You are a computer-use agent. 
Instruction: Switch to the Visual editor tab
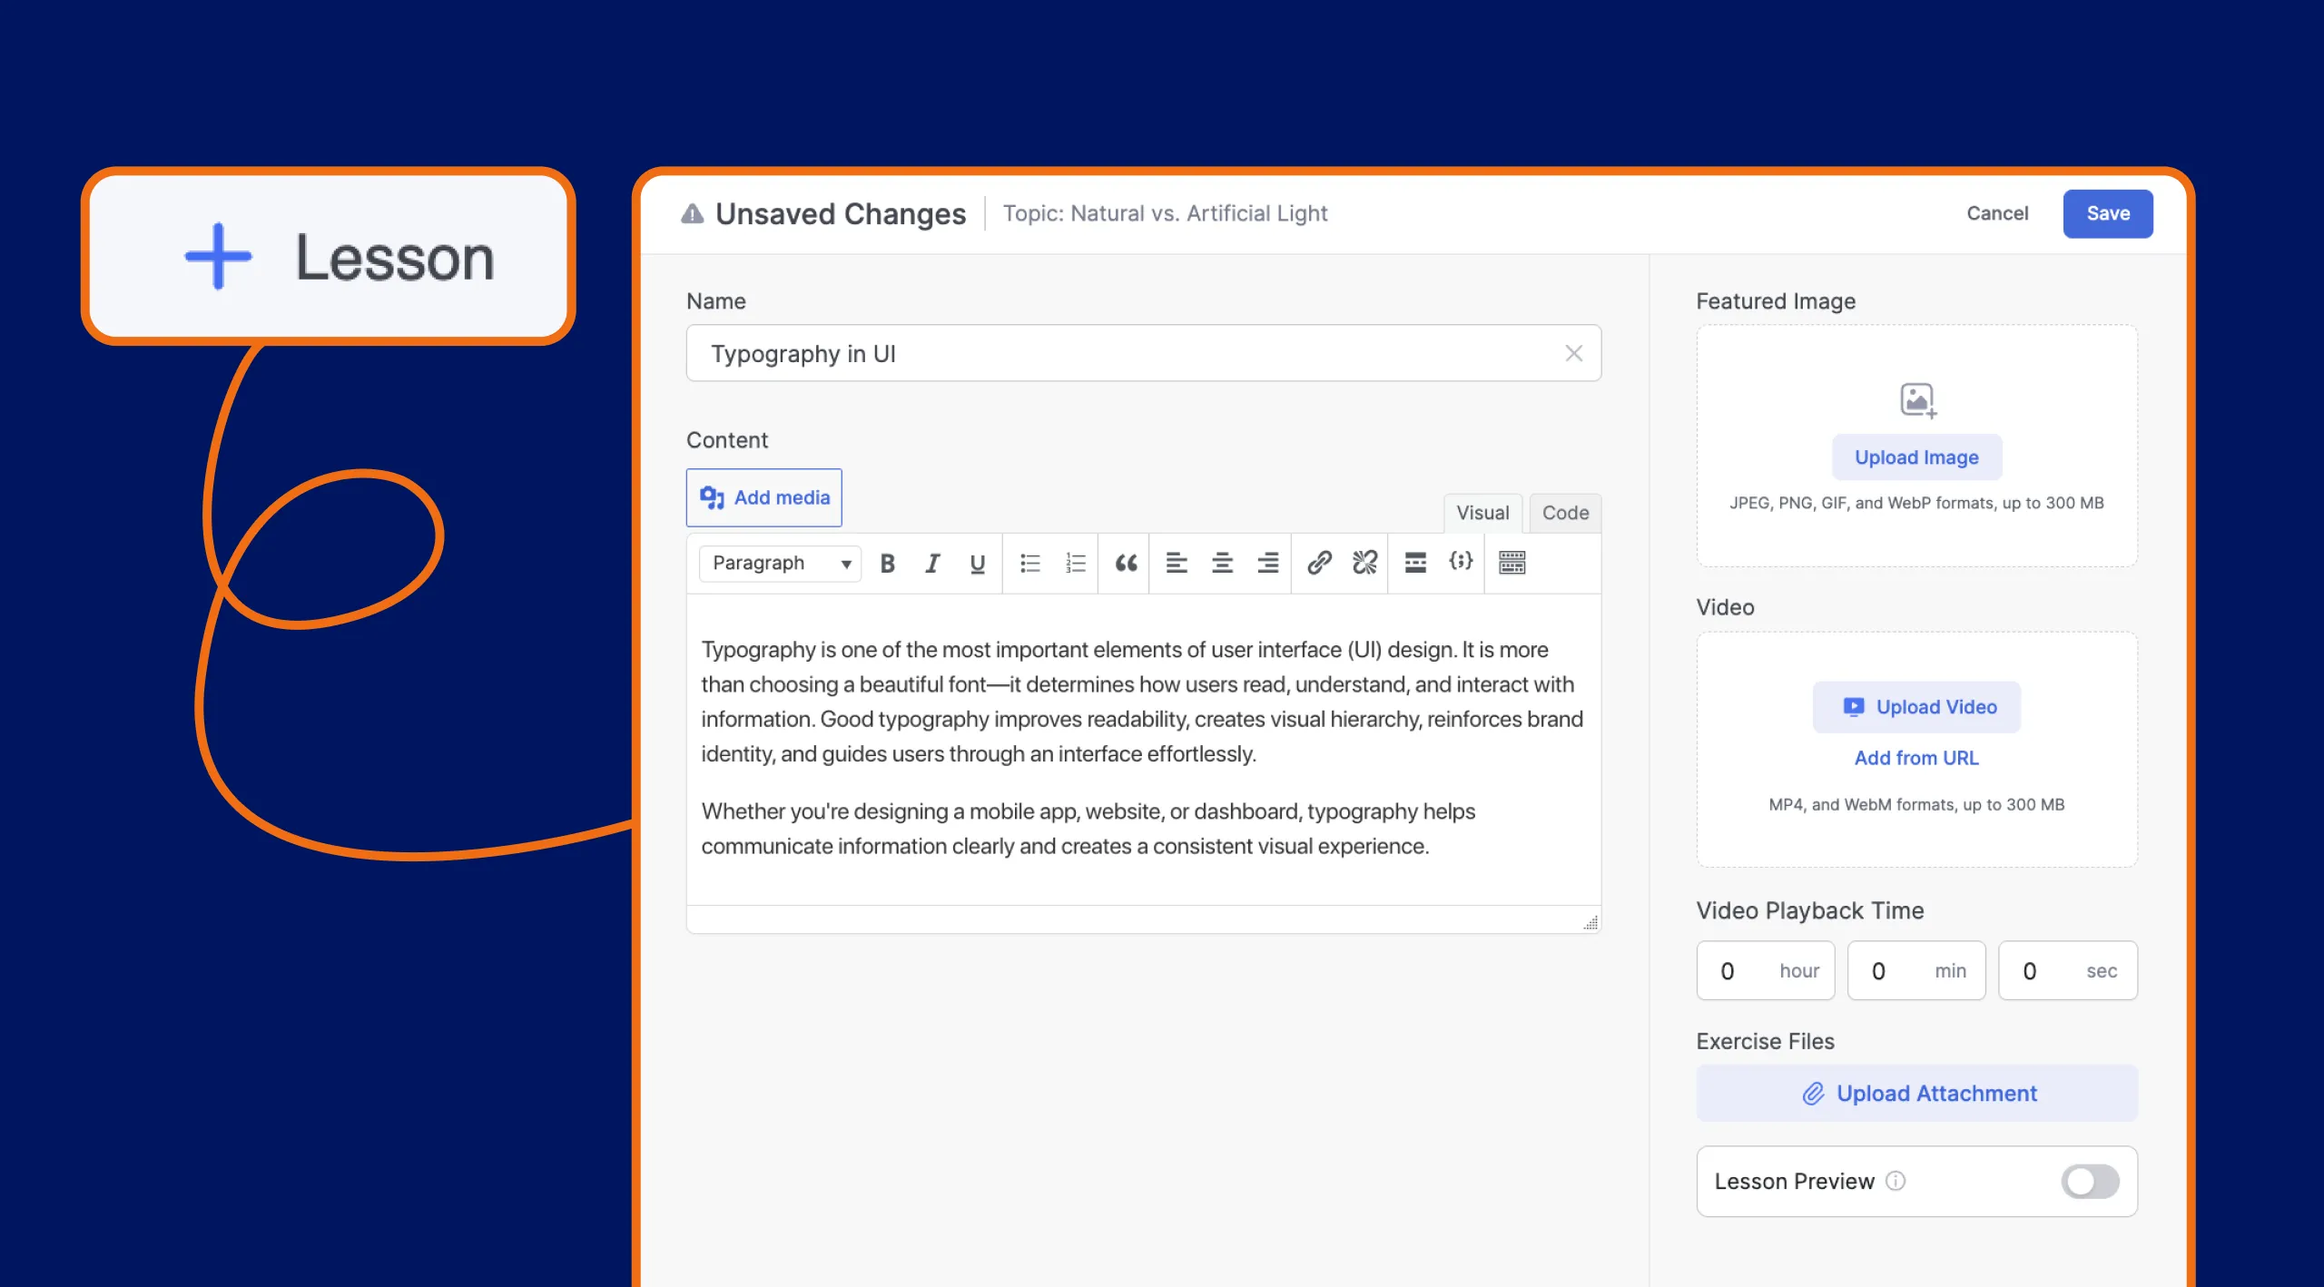coord(1482,513)
